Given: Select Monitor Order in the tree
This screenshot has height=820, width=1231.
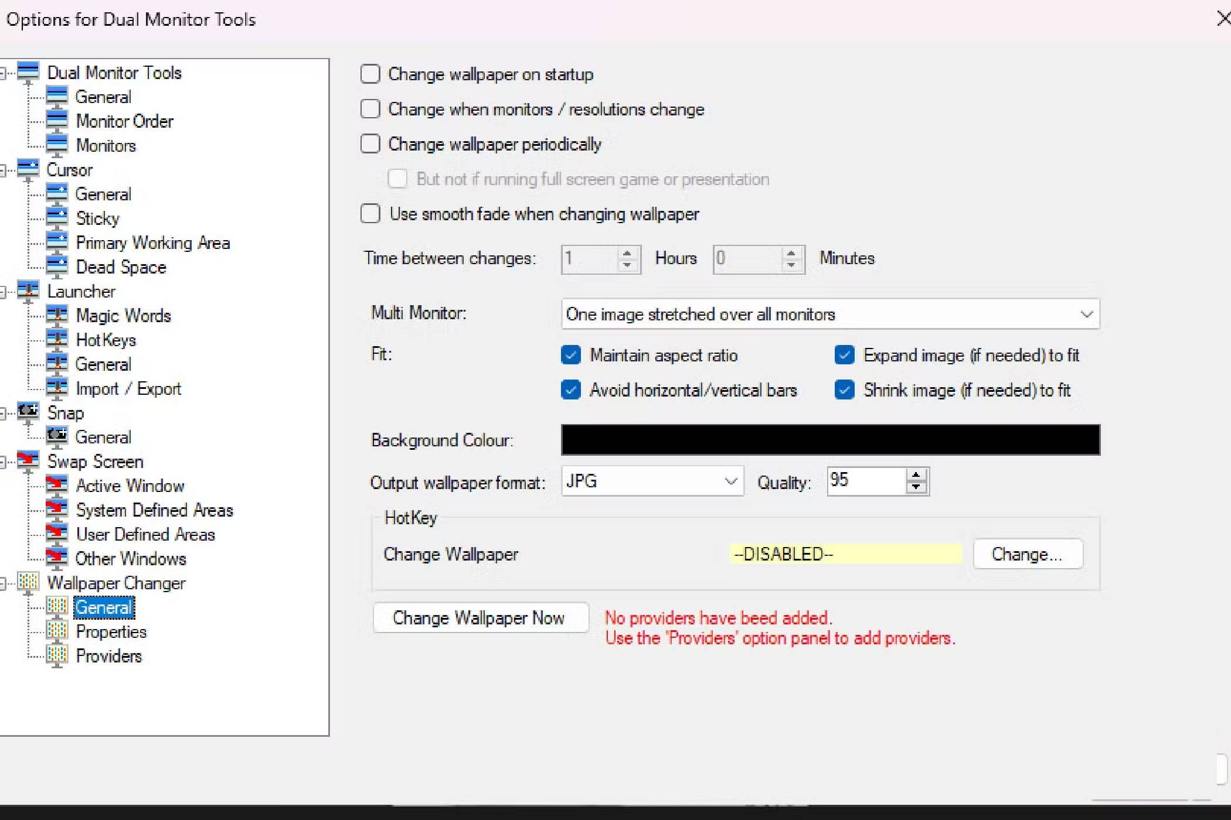Looking at the screenshot, I should pyautogui.click(x=124, y=121).
